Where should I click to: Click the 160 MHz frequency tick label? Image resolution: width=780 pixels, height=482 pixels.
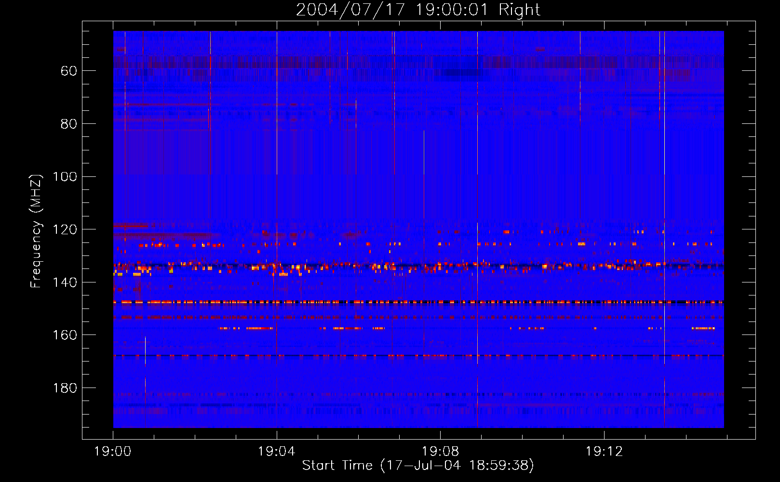(x=65, y=335)
